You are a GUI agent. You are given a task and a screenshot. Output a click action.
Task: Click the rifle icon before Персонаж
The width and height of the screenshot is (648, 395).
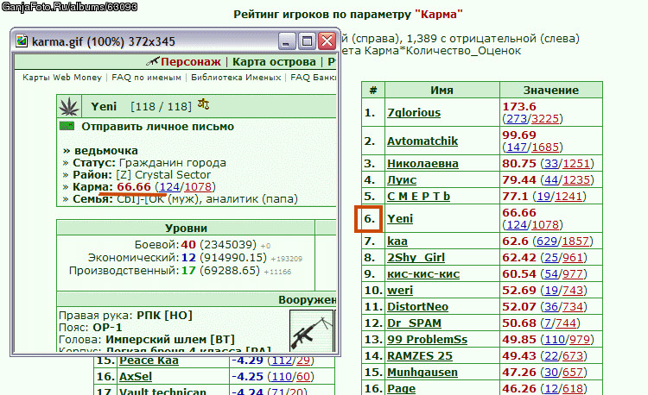coord(153,61)
